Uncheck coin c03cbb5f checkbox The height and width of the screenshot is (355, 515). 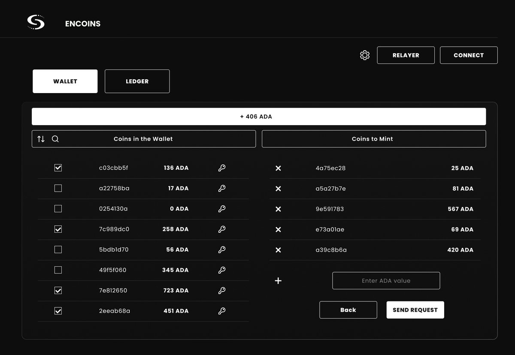tap(58, 168)
